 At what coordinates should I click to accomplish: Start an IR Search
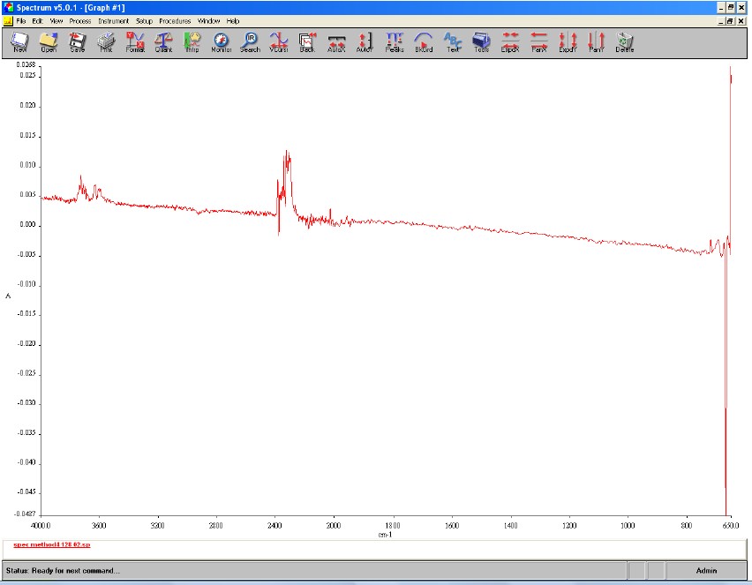[x=250, y=42]
